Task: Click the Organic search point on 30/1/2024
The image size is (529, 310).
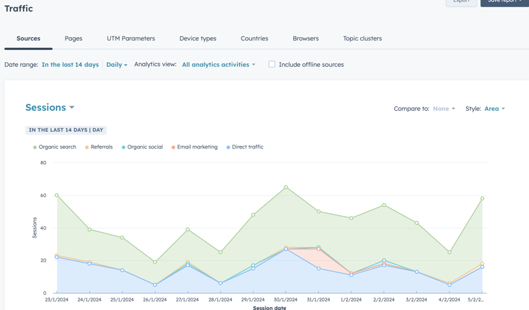Action: click(x=286, y=187)
